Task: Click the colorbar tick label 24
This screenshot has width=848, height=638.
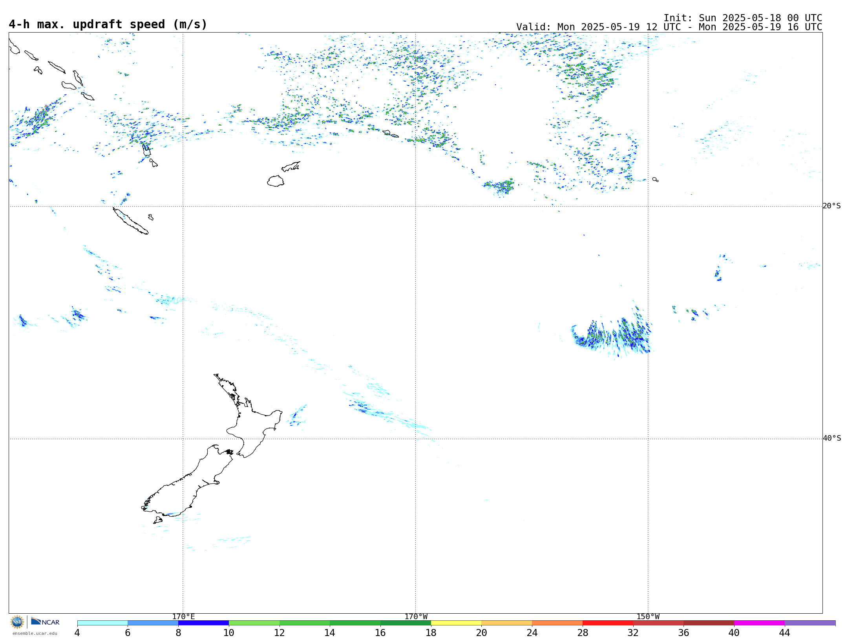Action: 532,633
